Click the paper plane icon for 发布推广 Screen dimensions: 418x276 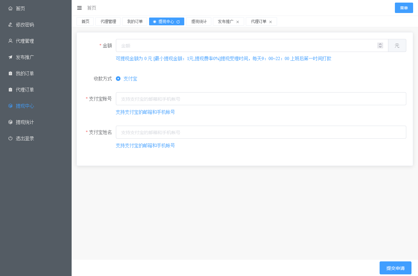point(10,57)
